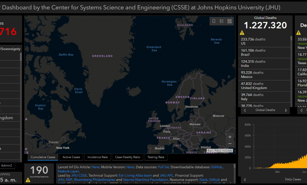
Task: Click warning icon under Global Deaths total
Action: [x=242, y=33]
